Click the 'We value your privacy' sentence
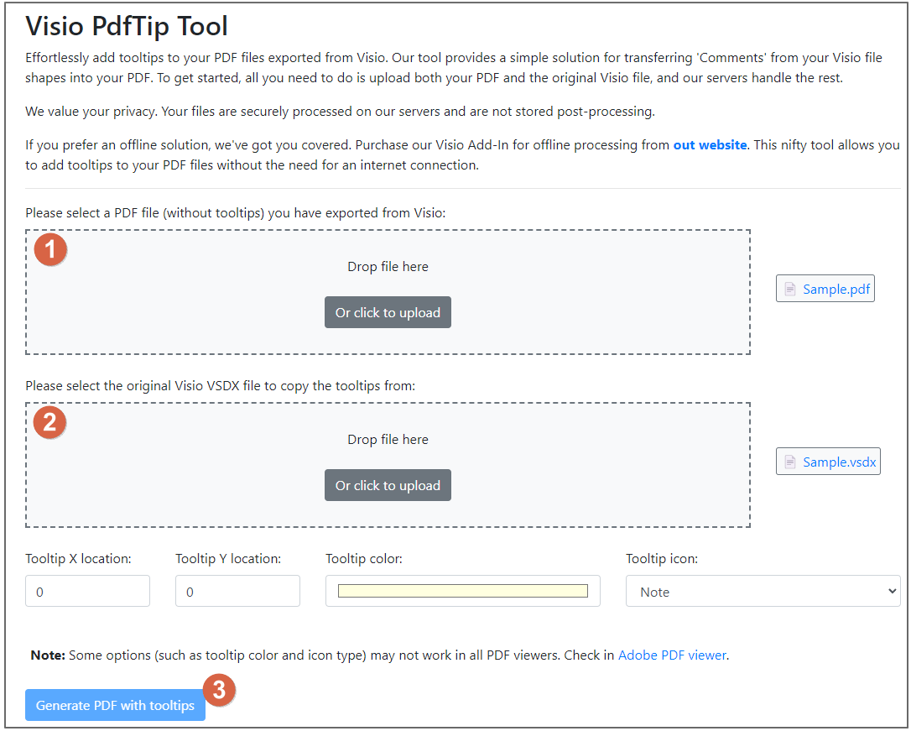The height and width of the screenshot is (731, 911). pyautogui.click(x=340, y=111)
